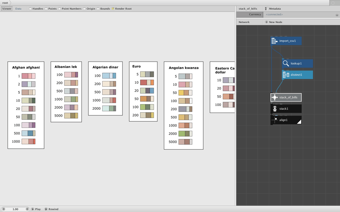Click the stack_of_bills panel title

point(248,9)
